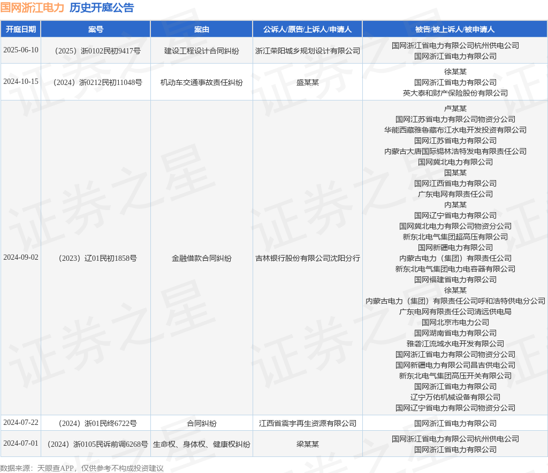Open case number 浙0102民初9417号

(x=96, y=51)
